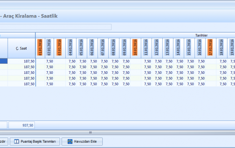
Task: Select the orange 01.01.2016 date header
Action: point(40,48)
